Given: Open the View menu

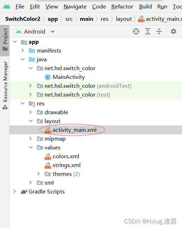Looking at the screenshot, I should tap(52, 7).
